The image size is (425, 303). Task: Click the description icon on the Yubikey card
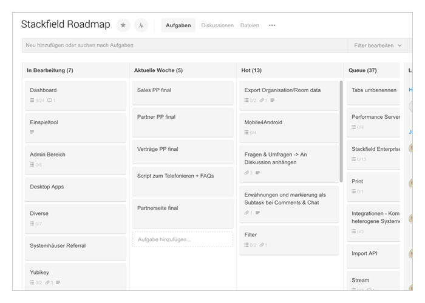[58, 282]
